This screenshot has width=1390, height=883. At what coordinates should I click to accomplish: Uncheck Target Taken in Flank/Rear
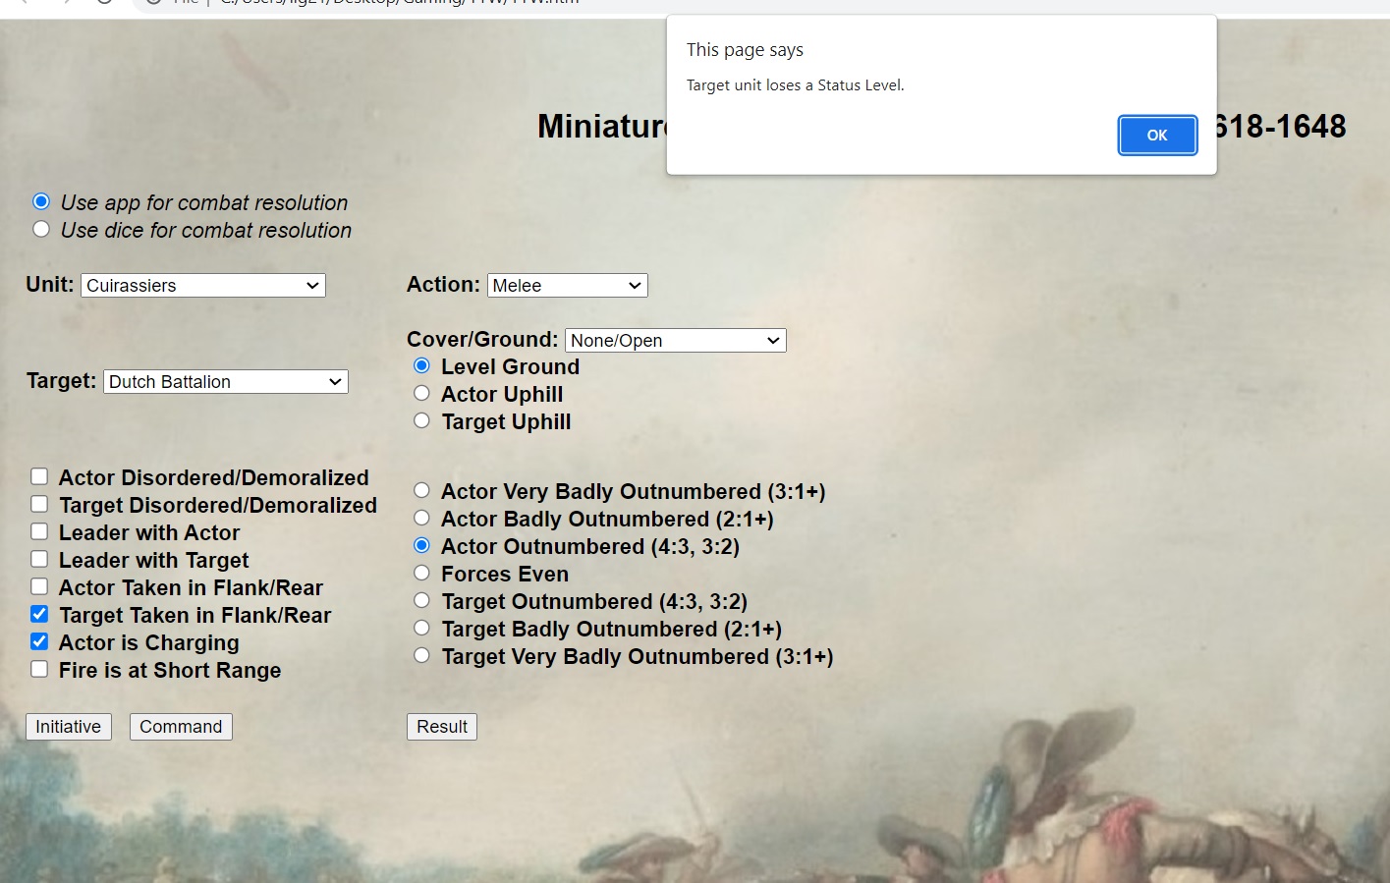point(39,614)
